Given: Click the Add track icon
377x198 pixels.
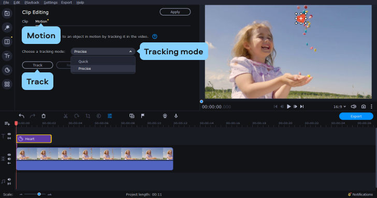Looking at the screenshot, I should tap(7, 124).
